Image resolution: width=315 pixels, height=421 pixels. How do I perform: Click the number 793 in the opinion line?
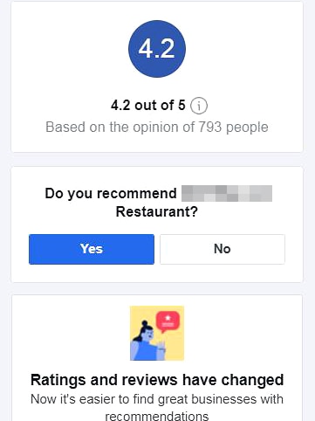pos(210,127)
